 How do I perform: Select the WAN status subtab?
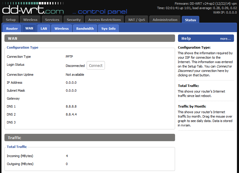tap(29, 28)
